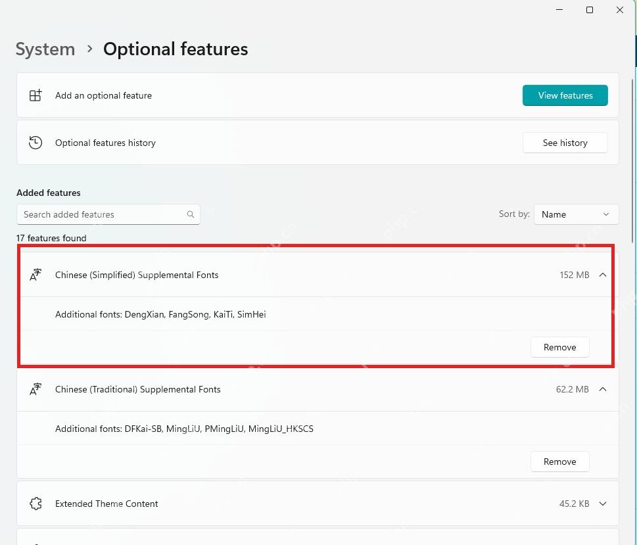
Task: Collapse the Chinese (Simplified) Supplemental Fonts entry
Action: (x=603, y=275)
